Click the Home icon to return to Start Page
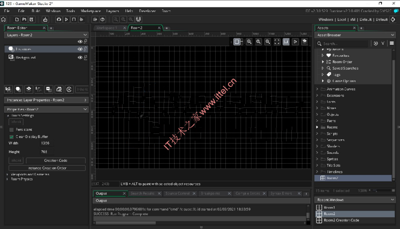 pyautogui.click(x=4, y=19)
